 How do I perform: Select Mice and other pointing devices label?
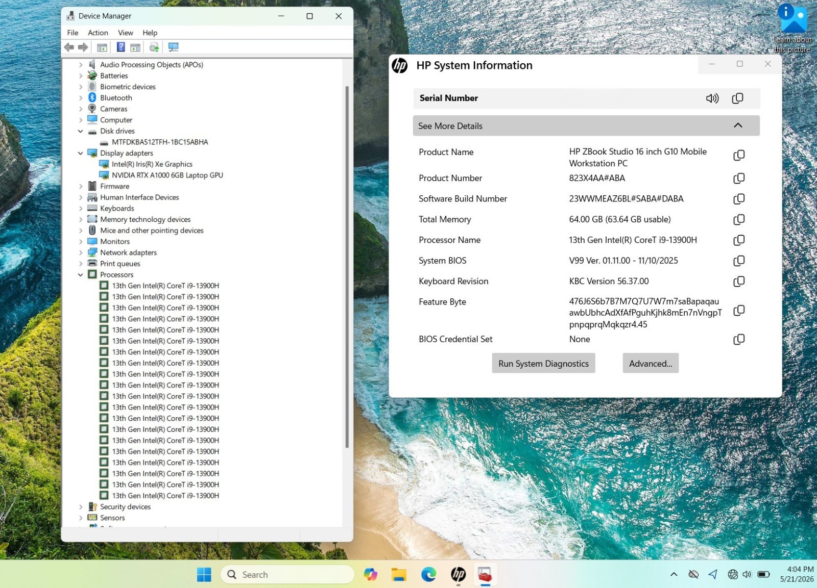(152, 231)
